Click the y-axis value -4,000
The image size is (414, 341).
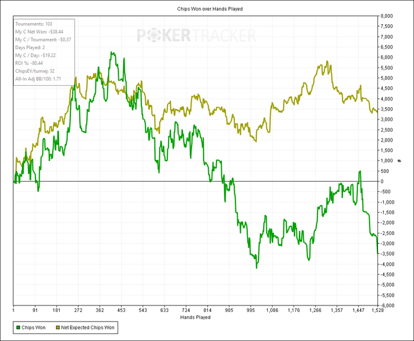387,265
